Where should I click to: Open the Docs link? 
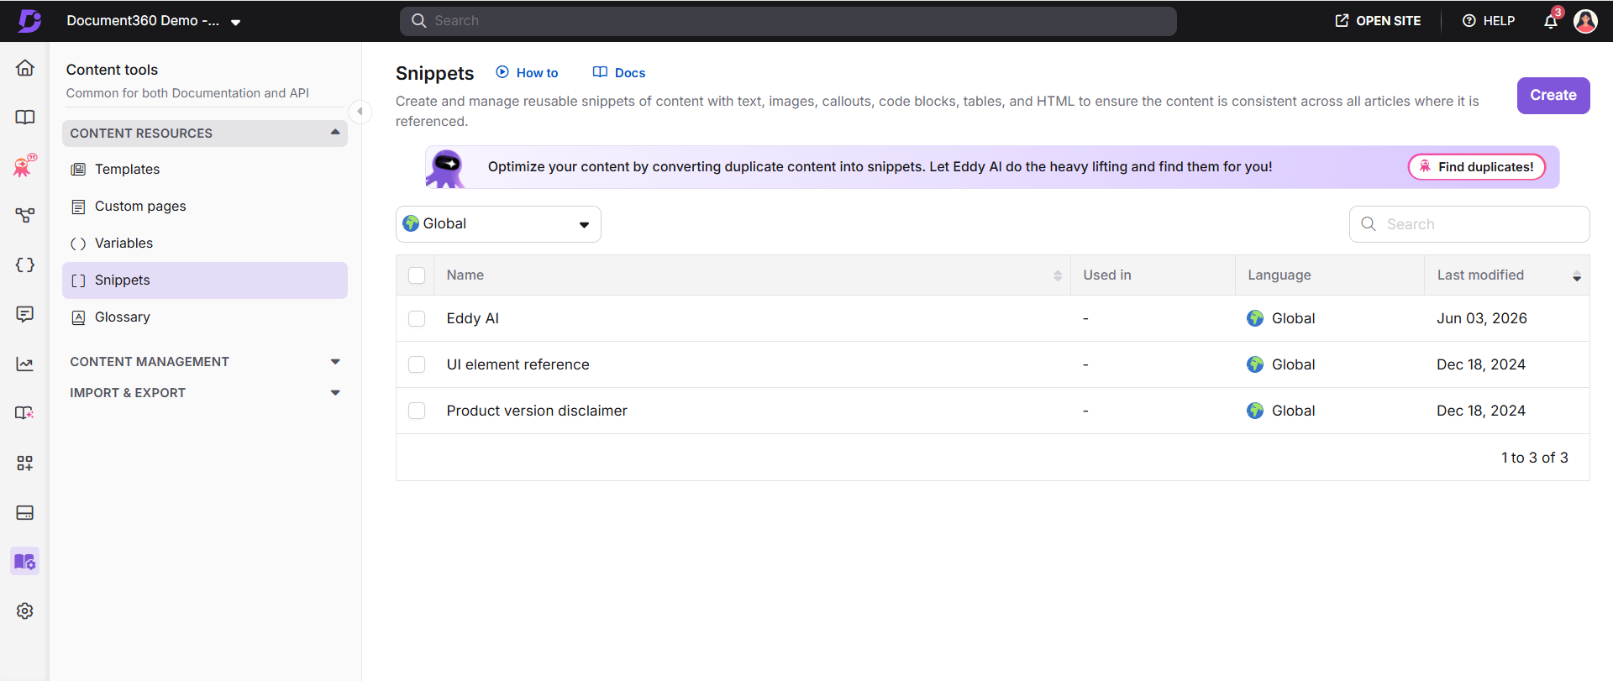click(x=619, y=73)
